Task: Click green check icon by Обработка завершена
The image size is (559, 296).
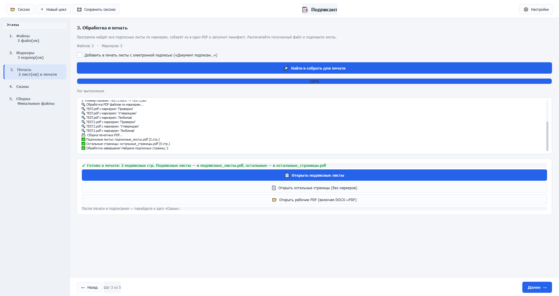Action: point(84,148)
